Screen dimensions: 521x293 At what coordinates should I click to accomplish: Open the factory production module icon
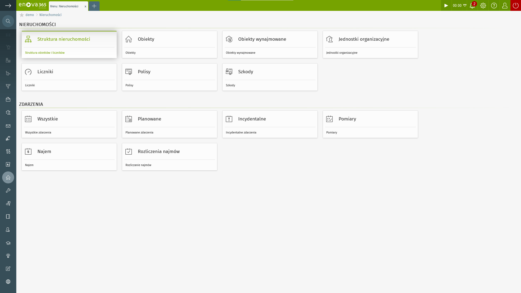(8, 60)
